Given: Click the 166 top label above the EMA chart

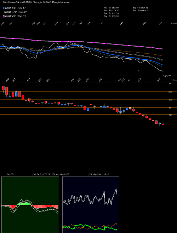Looking at the screenshot, I should (x=161, y=24).
